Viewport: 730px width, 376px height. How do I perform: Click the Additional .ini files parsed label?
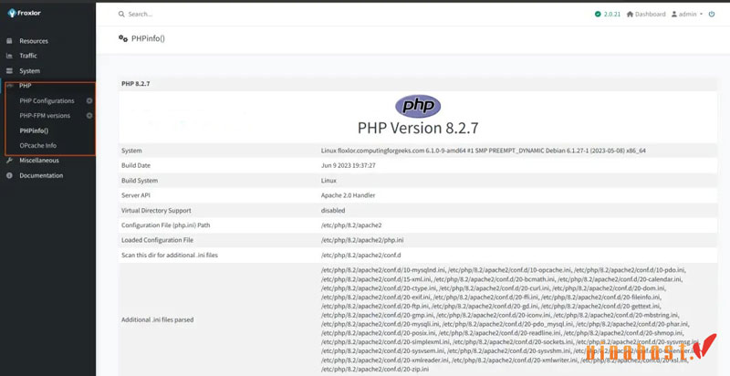[x=157, y=320]
